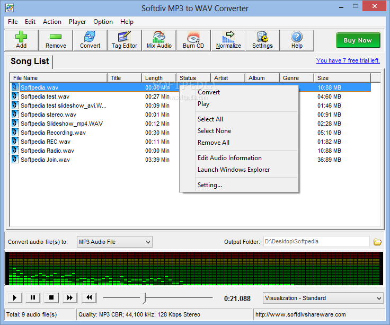Open the Edit menu
390x325 pixels.
pyautogui.click(x=30, y=22)
